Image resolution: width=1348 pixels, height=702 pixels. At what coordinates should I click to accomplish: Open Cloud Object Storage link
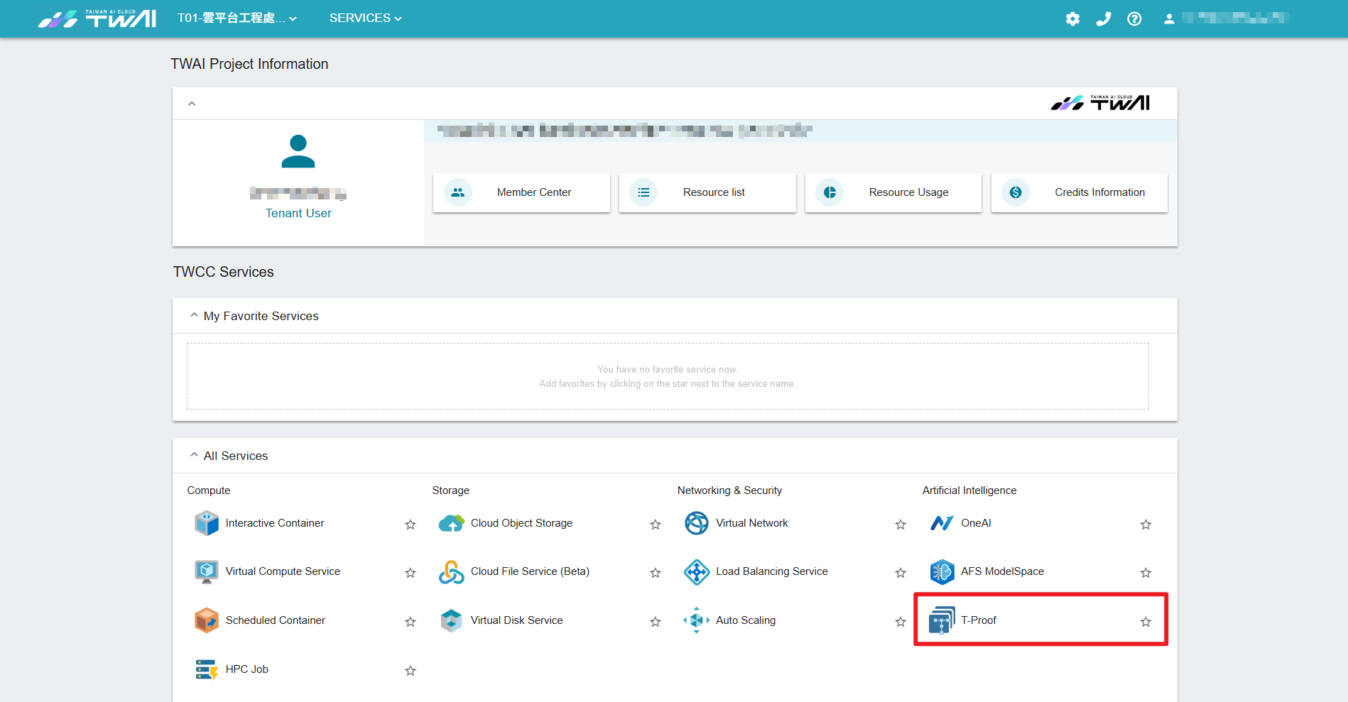coord(521,523)
